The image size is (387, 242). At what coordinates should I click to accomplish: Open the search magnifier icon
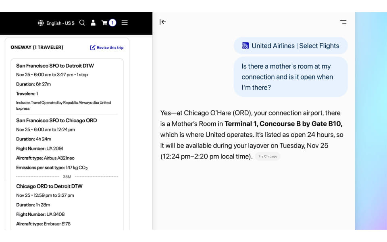pos(82,23)
